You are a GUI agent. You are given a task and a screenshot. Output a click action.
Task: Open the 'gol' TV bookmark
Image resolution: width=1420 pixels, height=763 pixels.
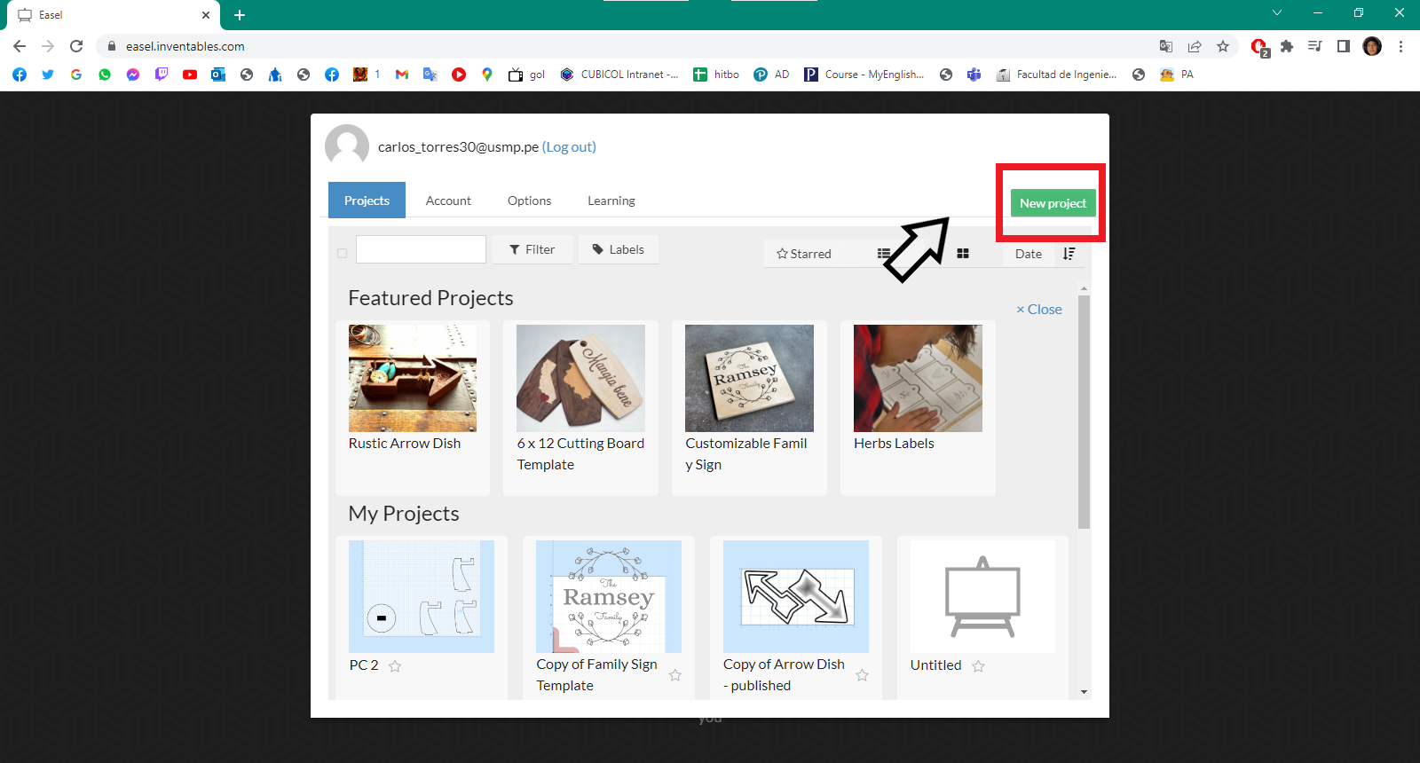point(526,75)
